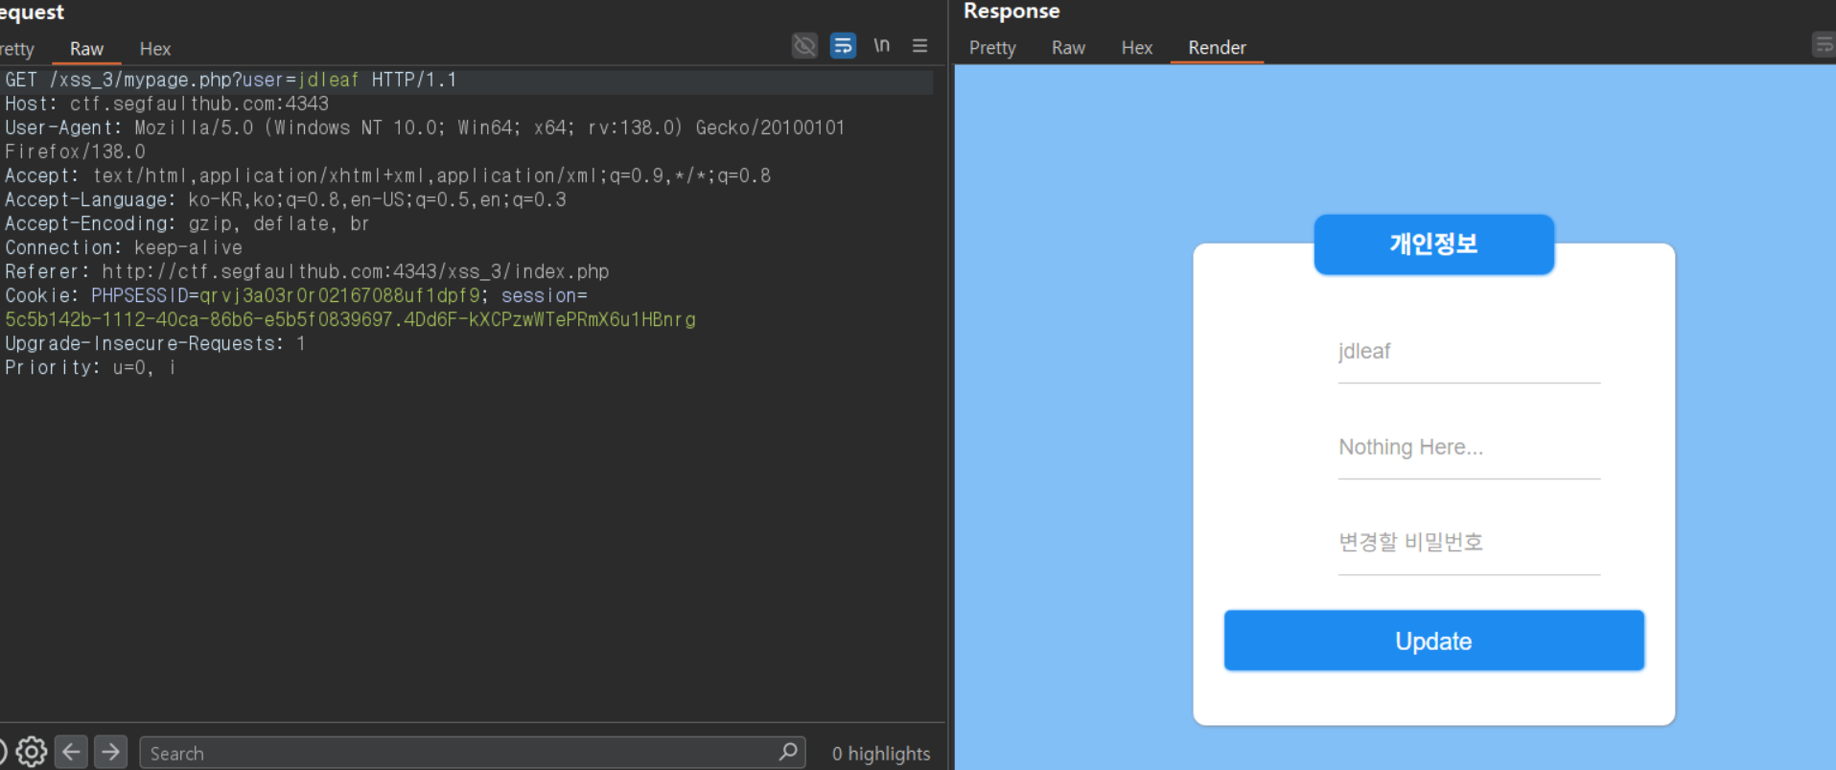The height and width of the screenshot is (770, 1836).
Task: Toggle the \n show line breaks icon
Action: (881, 45)
